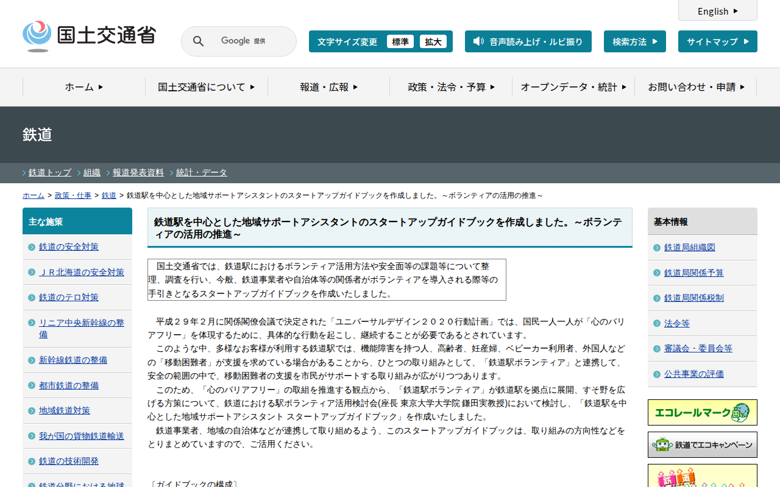Click 政策・仕事 in the breadcrumb
Image resolution: width=780 pixels, height=487 pixels.
tap(73, 195)
